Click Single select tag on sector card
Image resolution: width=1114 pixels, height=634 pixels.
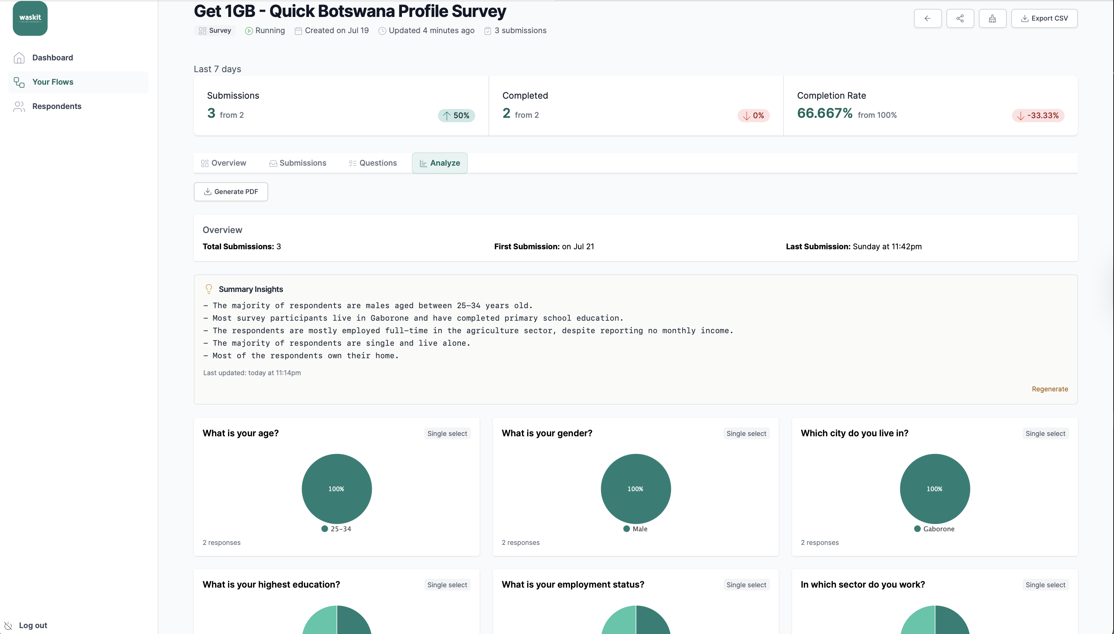click(1045, 585)
